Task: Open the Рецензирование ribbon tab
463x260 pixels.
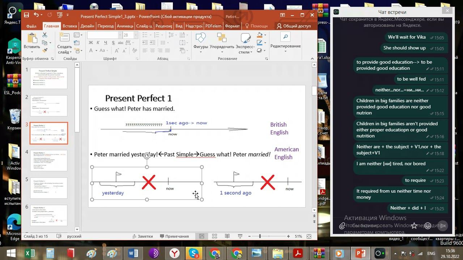Action: (x=164, y=26)
